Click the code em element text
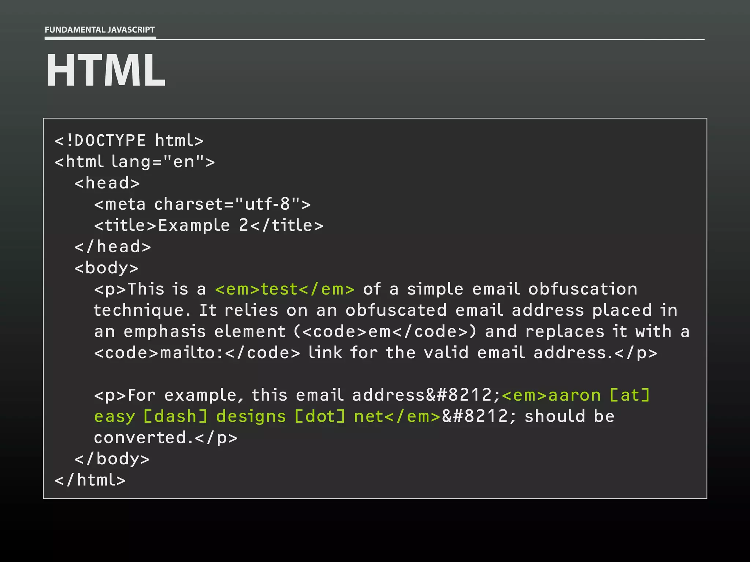Image resolution: width=750 pixels, height=562 pixels. [385, 331]
